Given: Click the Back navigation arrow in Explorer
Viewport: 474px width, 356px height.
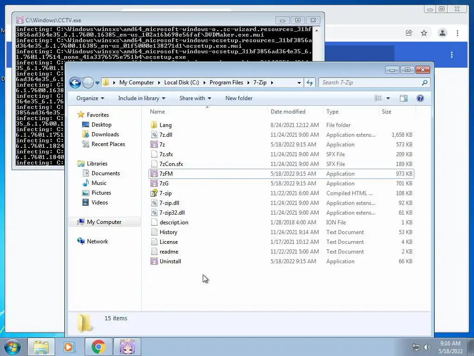Looking at the screenshot, I should tap(75, 83).
